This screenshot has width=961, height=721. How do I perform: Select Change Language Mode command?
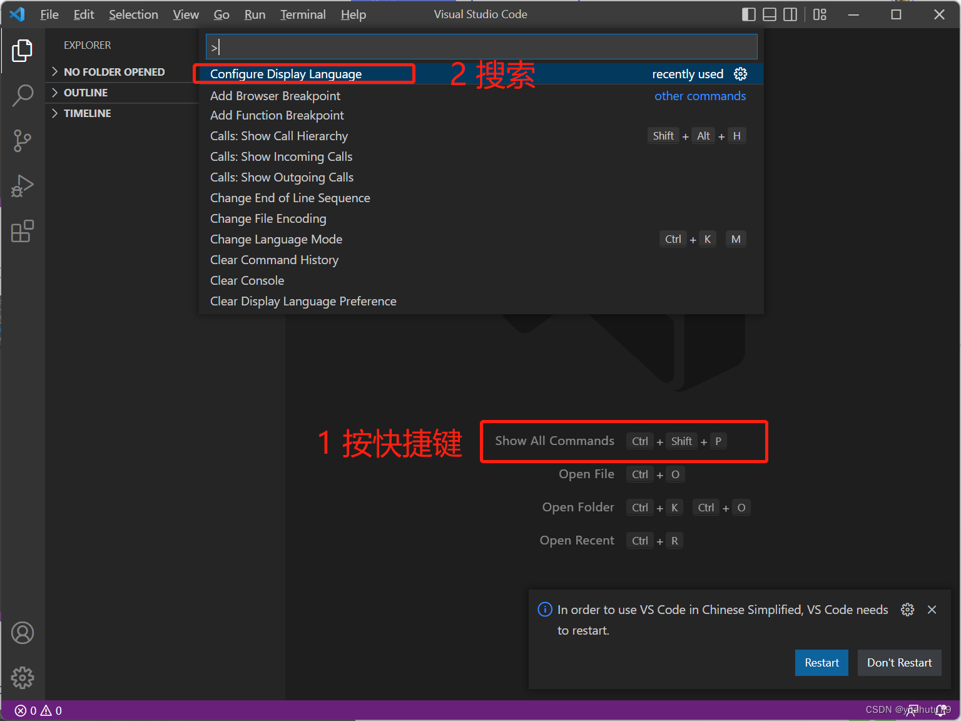(x=481, y=239)
